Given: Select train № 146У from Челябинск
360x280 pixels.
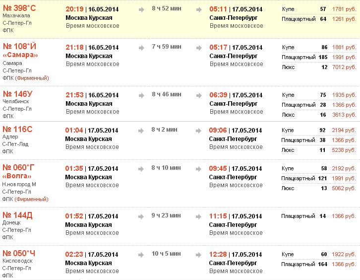Looking at the screenshot, I should point(18,94).
